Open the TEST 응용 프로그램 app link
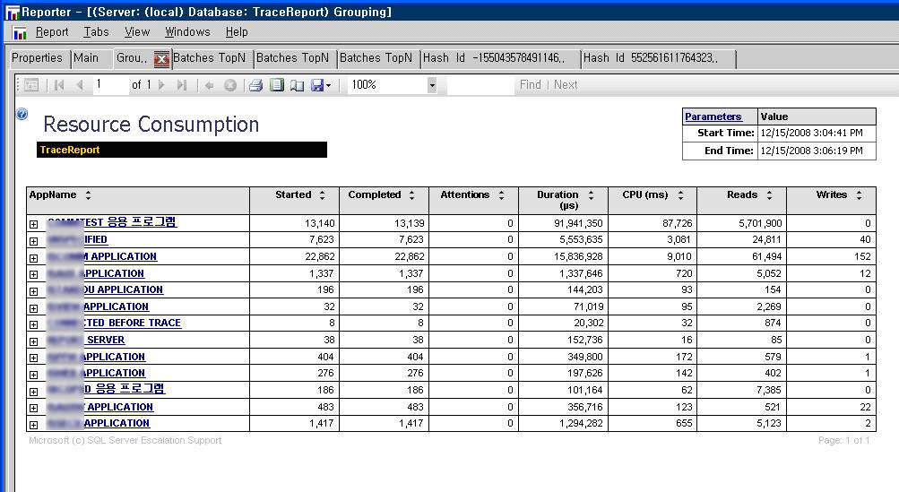Viewport: 899px width, 492px height. click(x=112, y=222)
